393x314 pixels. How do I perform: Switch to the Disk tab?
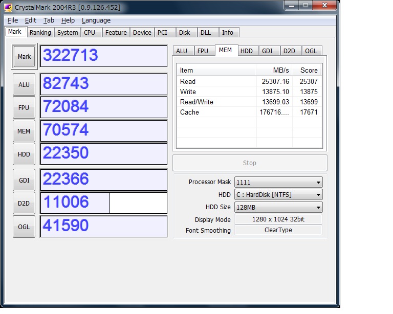pyautogui.click(x=186, y=33)
